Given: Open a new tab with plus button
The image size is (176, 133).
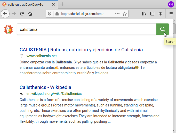Looking at the screenshot, I should 62,4.
